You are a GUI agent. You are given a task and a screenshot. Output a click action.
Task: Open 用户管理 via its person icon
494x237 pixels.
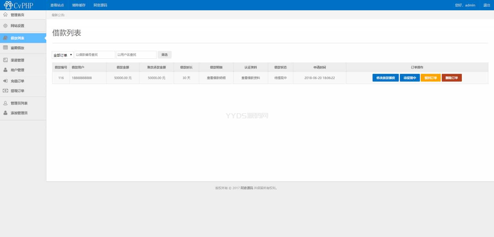5,70
